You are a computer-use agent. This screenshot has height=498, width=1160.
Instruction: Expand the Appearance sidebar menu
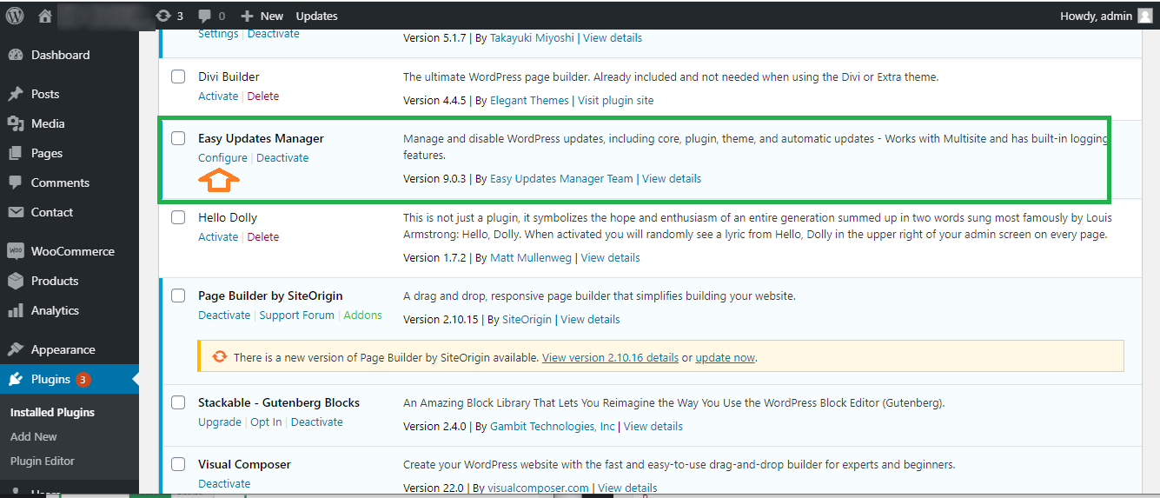63,349
